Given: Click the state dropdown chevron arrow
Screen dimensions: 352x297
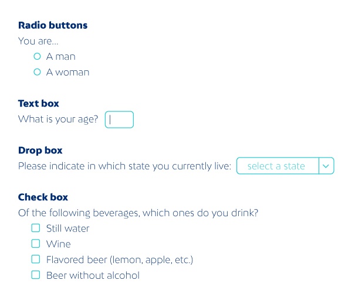Looking at the screenshot, I should tap(326, 166).
